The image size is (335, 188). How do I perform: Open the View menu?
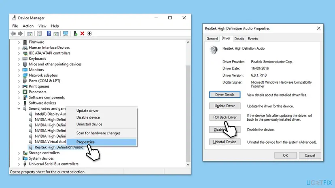tap(42, 26)
